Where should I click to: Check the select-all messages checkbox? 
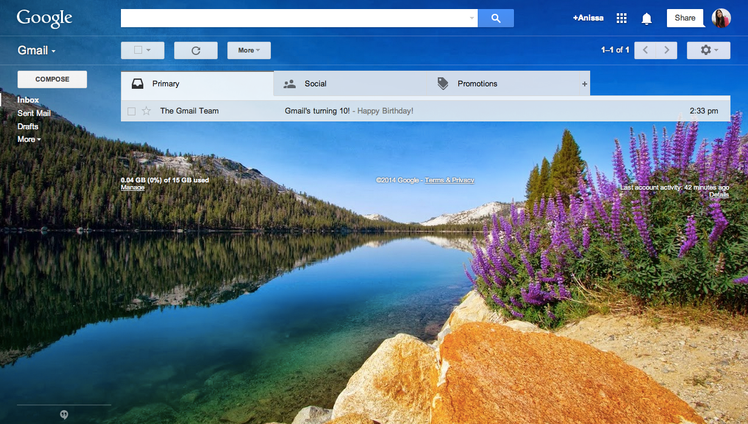[x=138, y=50]
